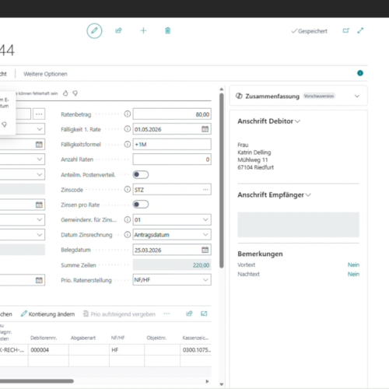389x389 pixels.
Task: Open Prio. Ratenerstellung NF/HF dropdown
Action: [x=205, y=280]
